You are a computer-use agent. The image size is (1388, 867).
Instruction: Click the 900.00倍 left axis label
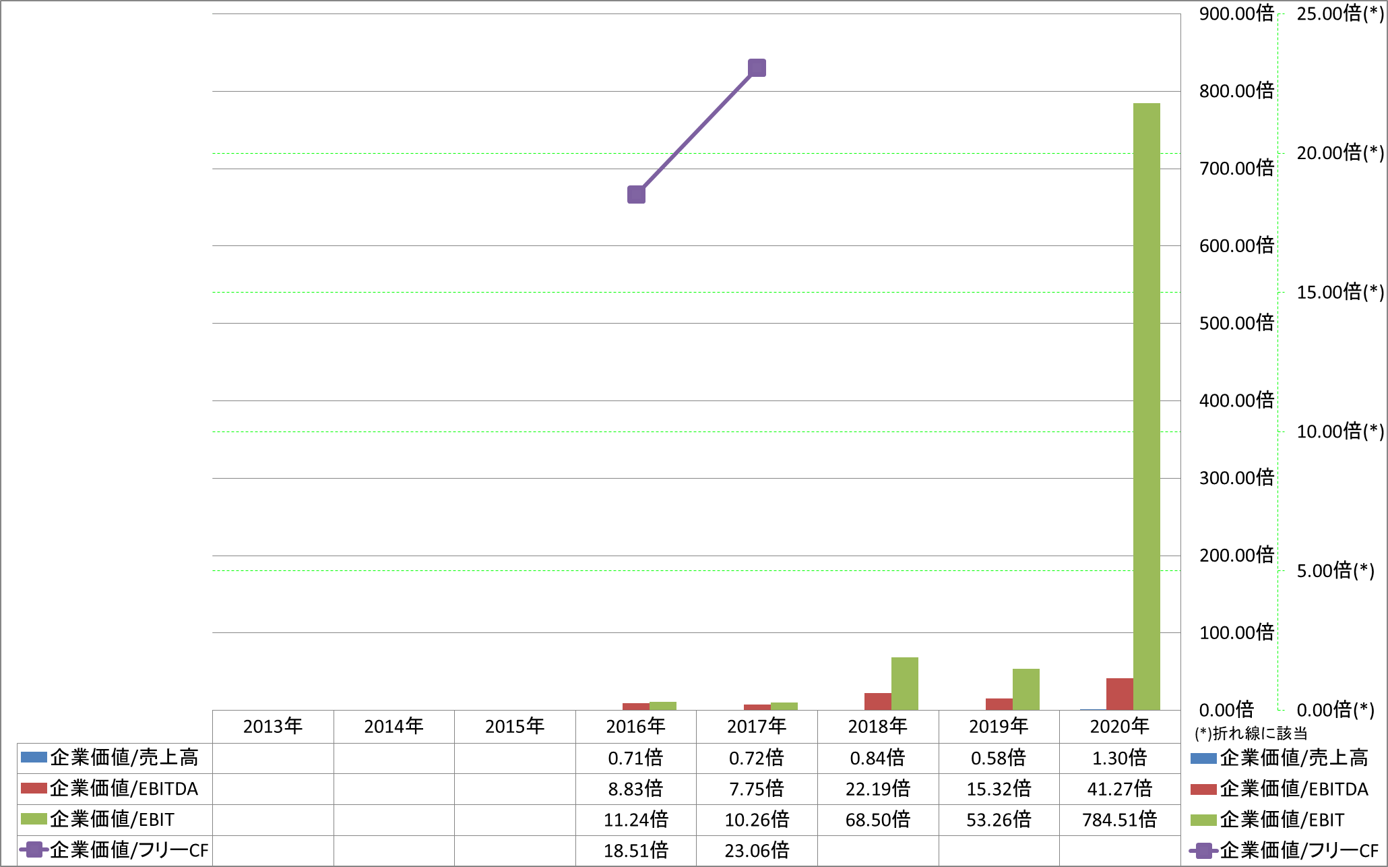[1236, 13]
